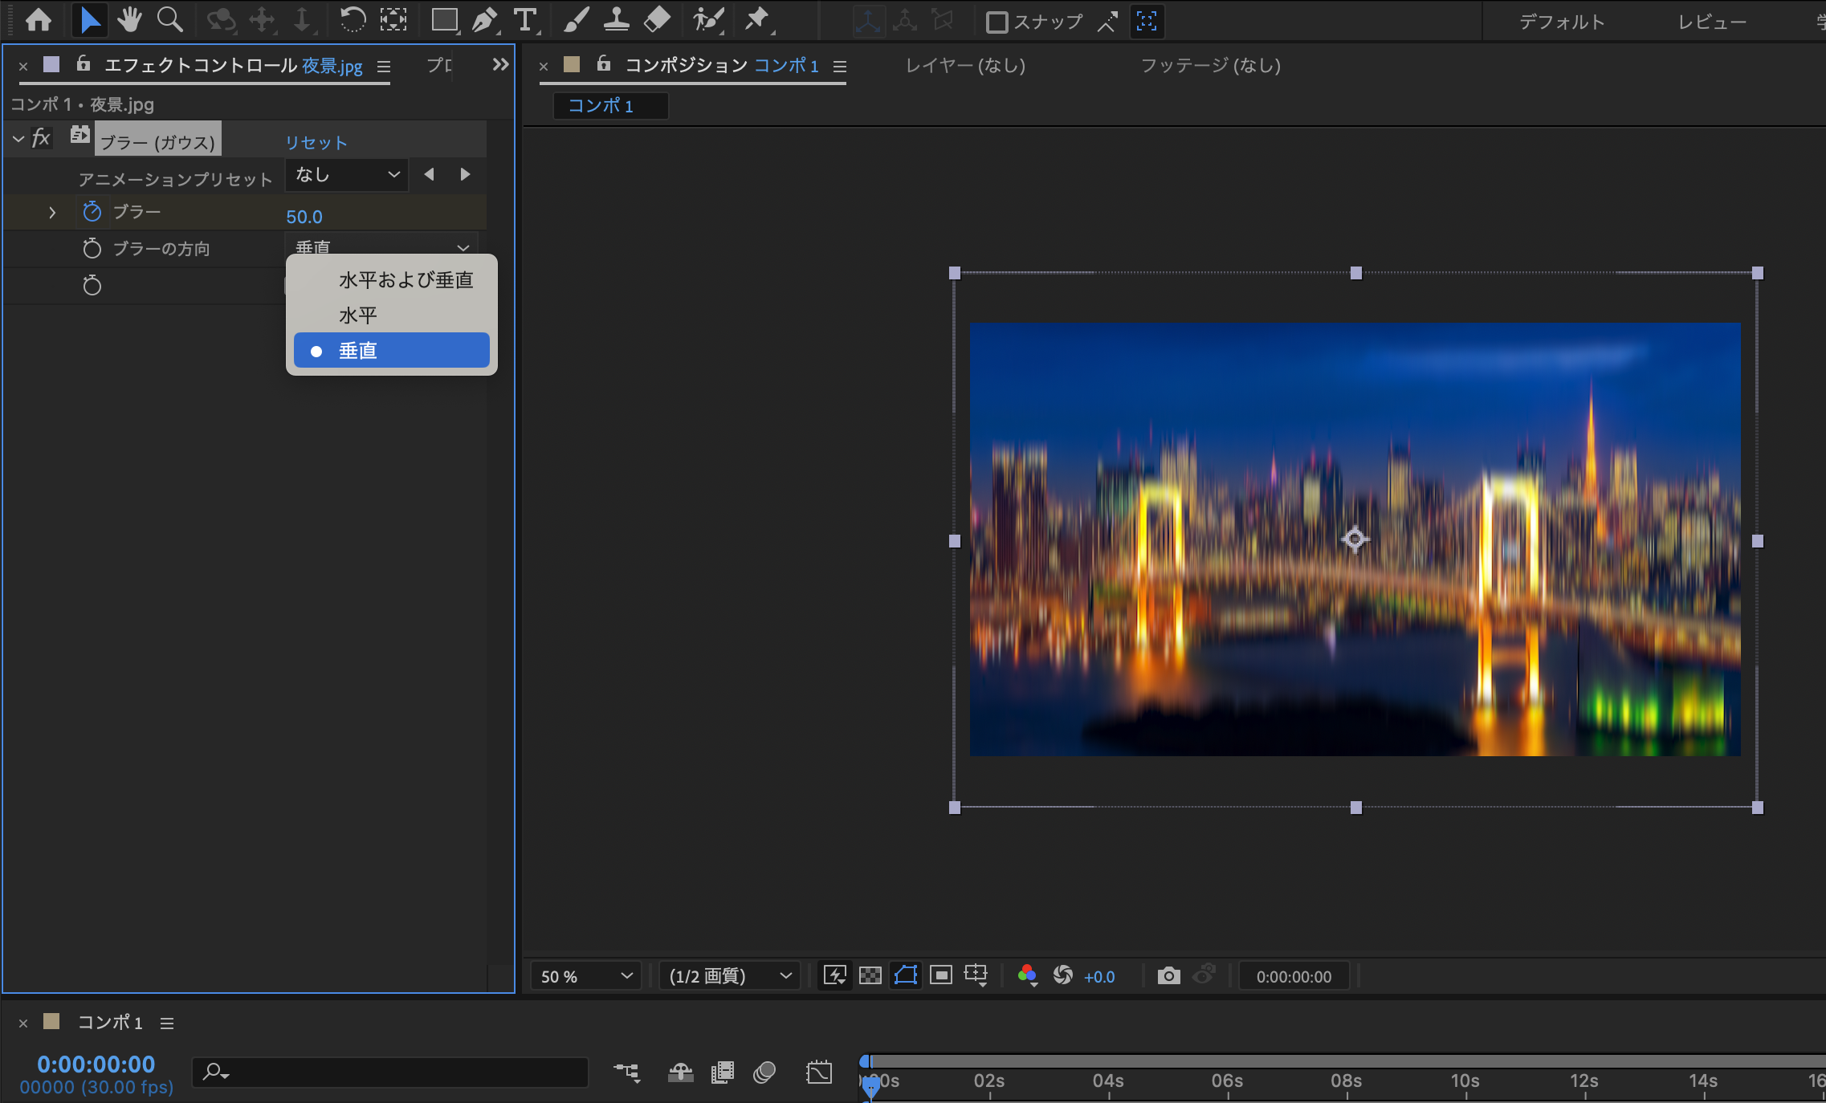
Task: Select the Clone Stamp tool
Action: click(616, 20)
